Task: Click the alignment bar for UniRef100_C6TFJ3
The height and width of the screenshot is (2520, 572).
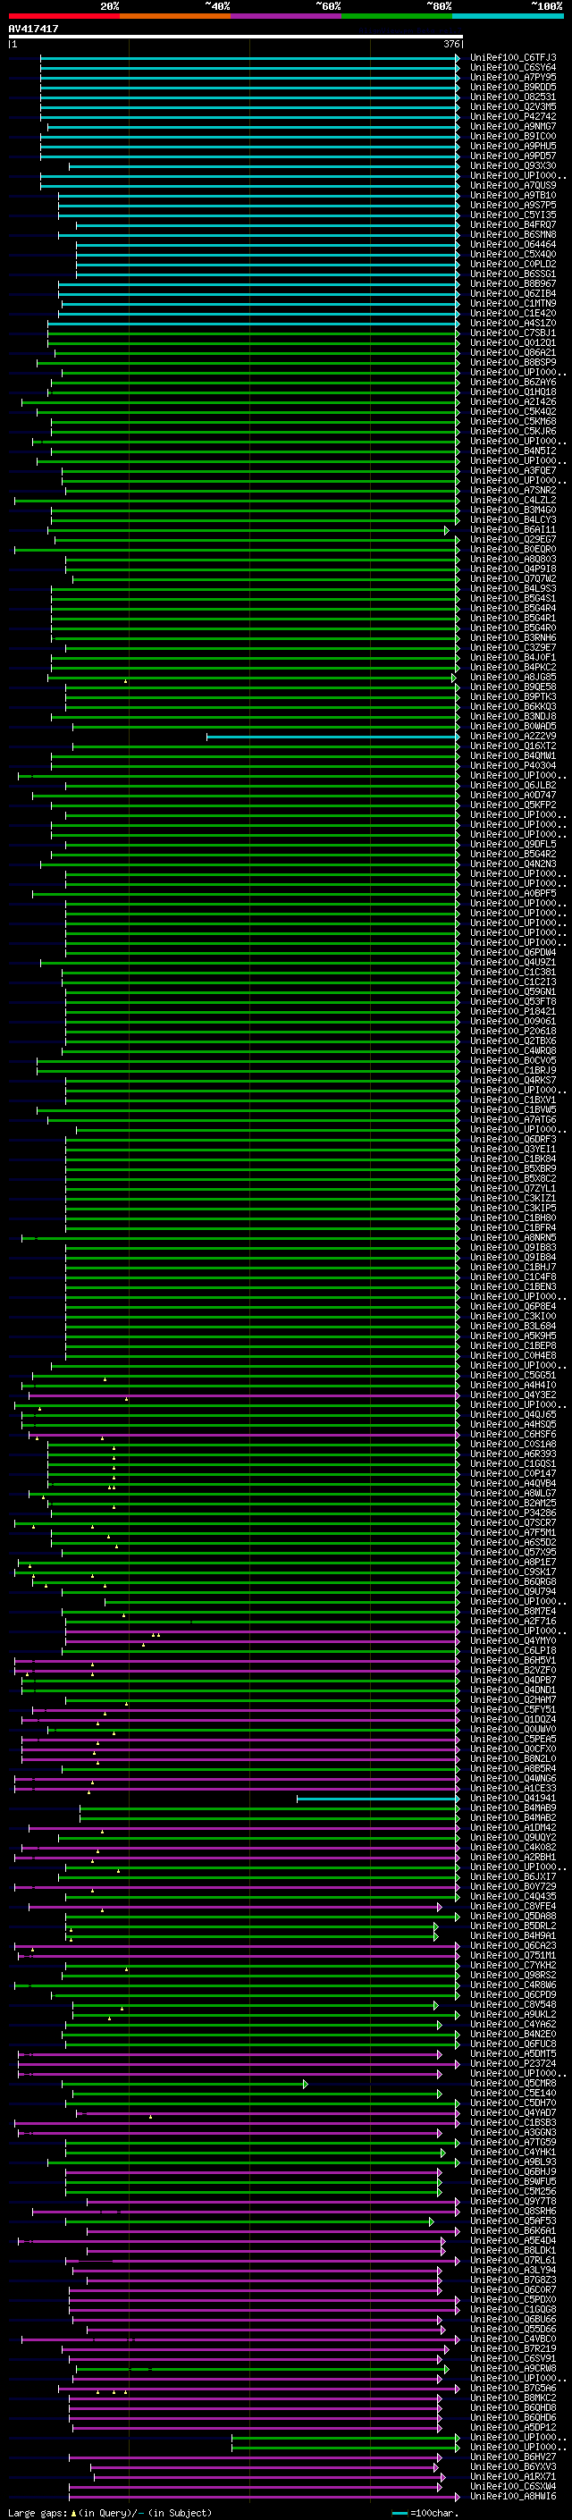Action: (x=249, y=58)
